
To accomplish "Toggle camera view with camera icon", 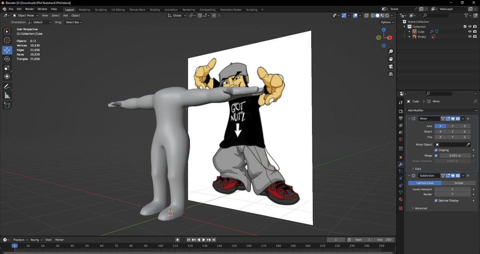I will (391, 67).
